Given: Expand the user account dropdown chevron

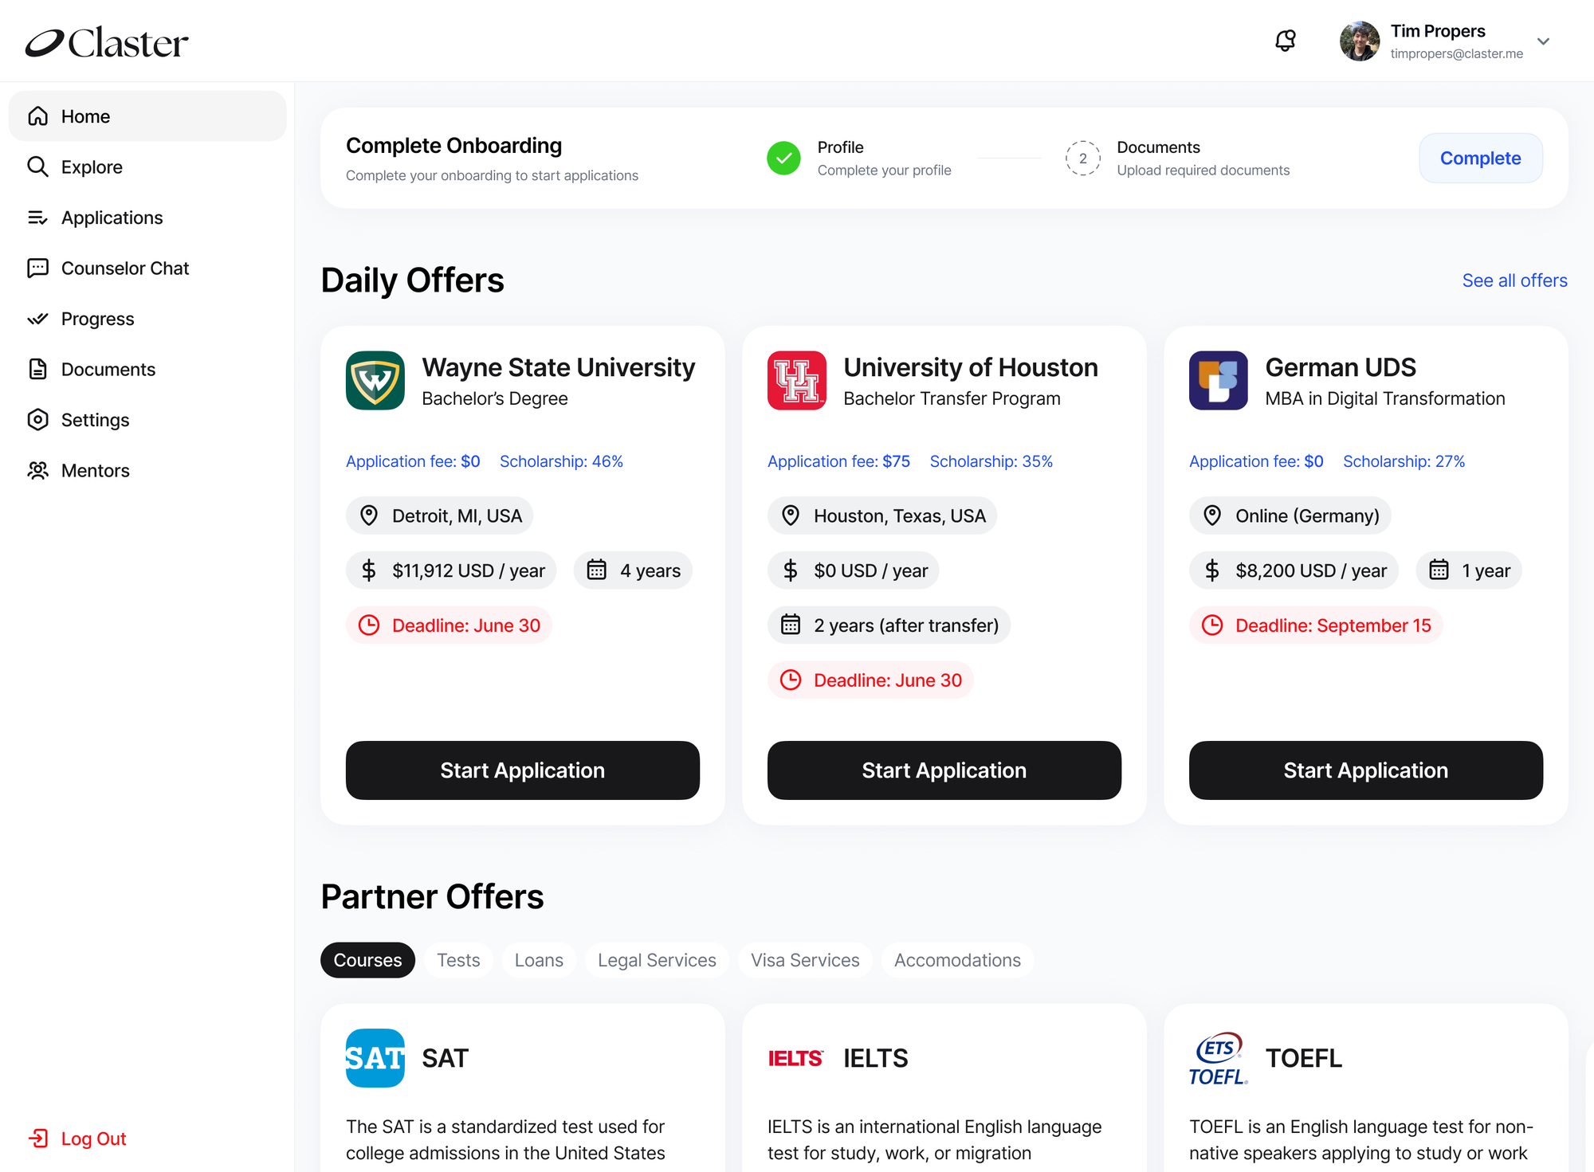Looking at the screenshot, I should [x=1543, y=41].
